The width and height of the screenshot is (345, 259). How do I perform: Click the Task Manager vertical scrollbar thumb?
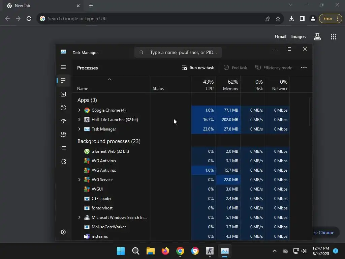[x=310, y=112]
